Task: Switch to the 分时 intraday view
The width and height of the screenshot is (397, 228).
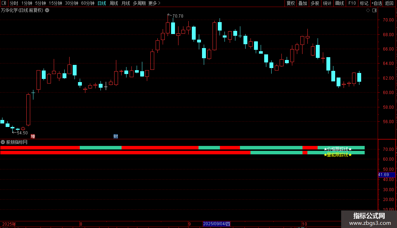Action: click(x=14, y=3)
